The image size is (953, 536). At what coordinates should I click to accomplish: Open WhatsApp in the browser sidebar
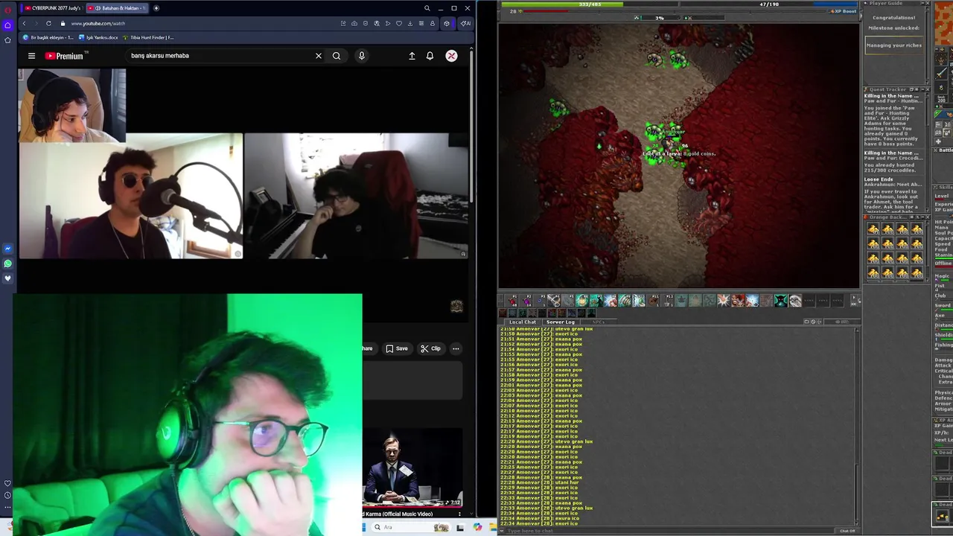pyautogui.click(x=7, y=264)
